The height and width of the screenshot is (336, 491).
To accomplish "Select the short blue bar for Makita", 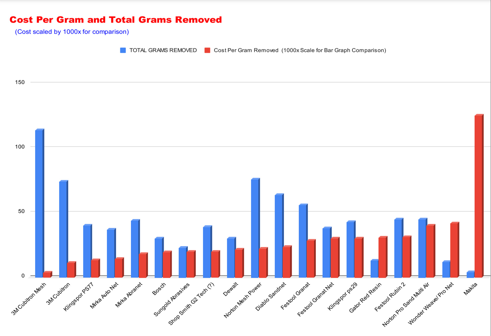I will click(471, 274).
